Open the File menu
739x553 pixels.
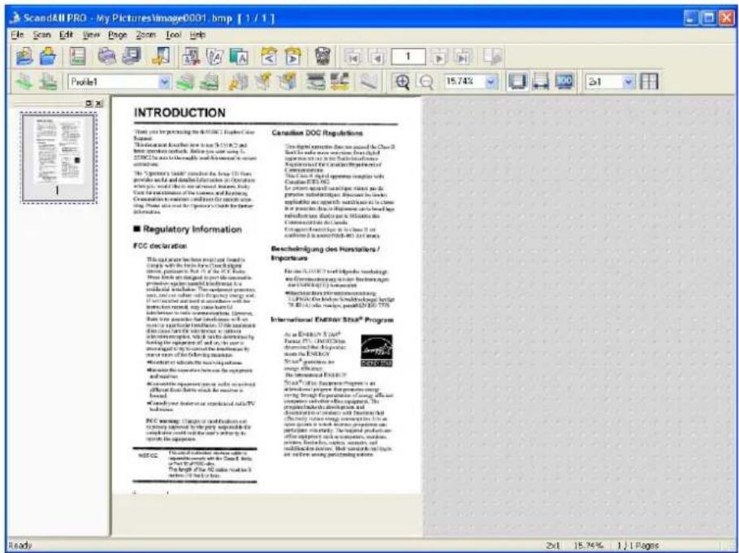pyautogui.click(x=17, y=35)
